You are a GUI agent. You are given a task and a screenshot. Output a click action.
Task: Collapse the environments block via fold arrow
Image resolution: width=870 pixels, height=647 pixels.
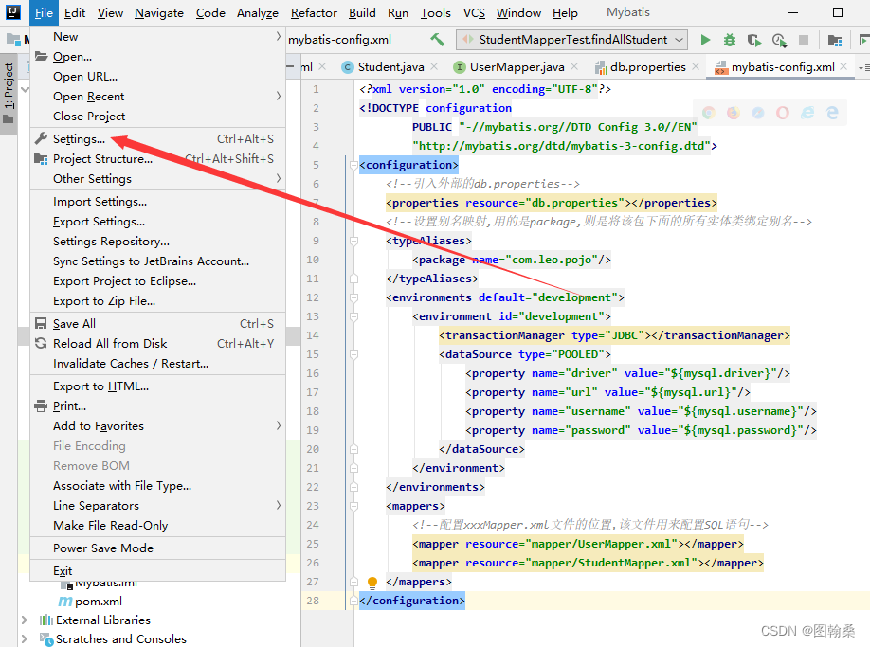[x=353, y=298]
